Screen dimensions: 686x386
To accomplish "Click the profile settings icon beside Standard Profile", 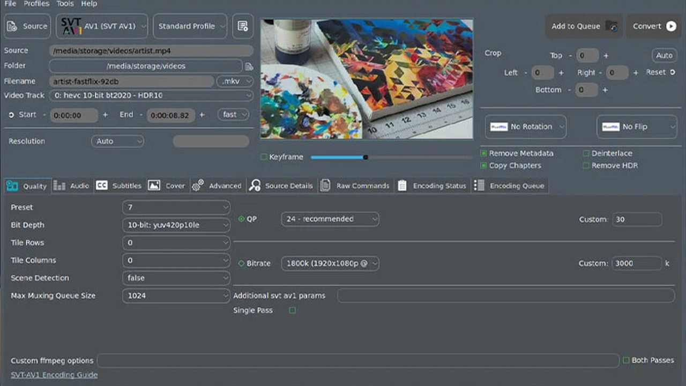I will [x=243, y=26].
